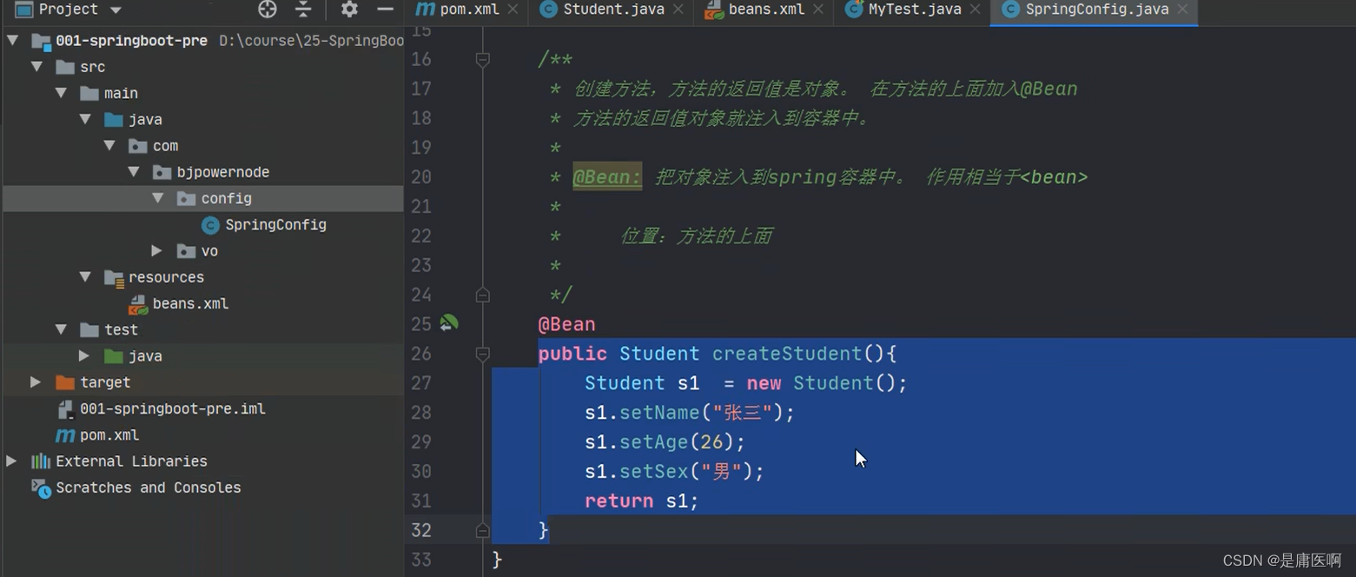Click setSex call on line 30
1356x577 pixels.
tap(653, 472)
